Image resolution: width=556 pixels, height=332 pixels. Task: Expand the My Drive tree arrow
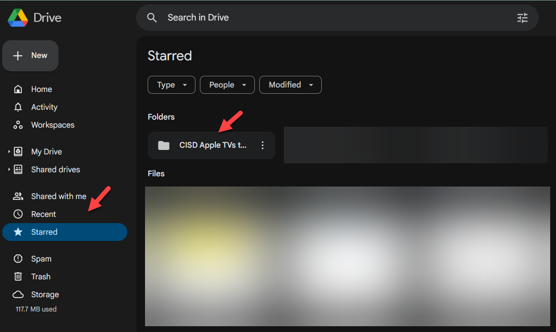point(9,152)
